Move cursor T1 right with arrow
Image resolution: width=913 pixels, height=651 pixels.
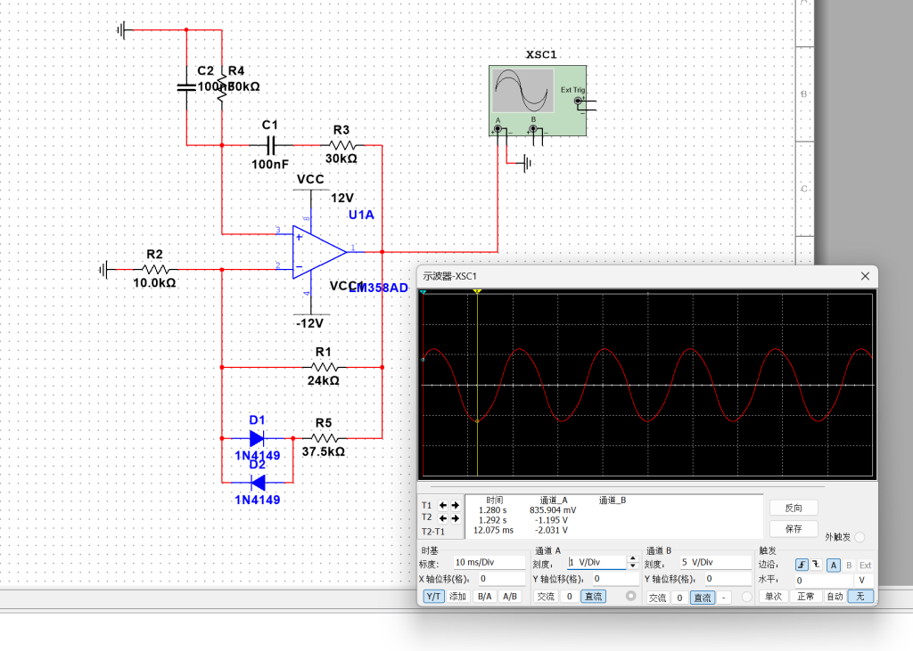click(456, 505)
